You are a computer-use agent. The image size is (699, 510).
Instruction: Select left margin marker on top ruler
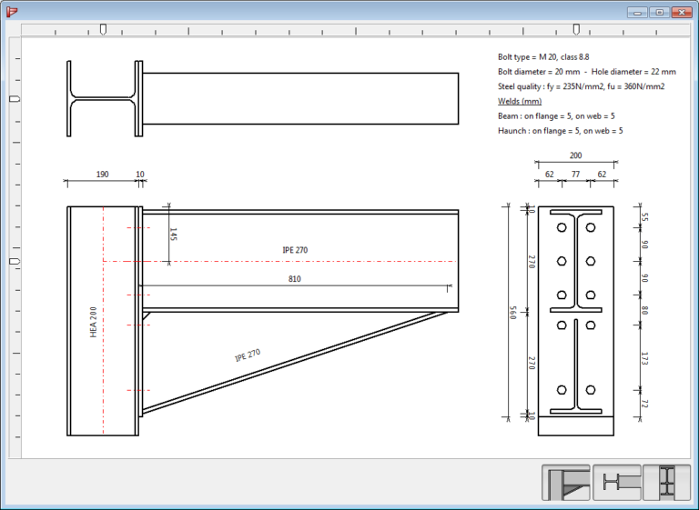(x=103, y=30)
